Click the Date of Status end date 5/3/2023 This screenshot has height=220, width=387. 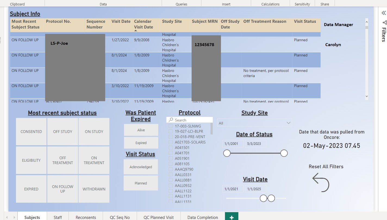(255, 144)
